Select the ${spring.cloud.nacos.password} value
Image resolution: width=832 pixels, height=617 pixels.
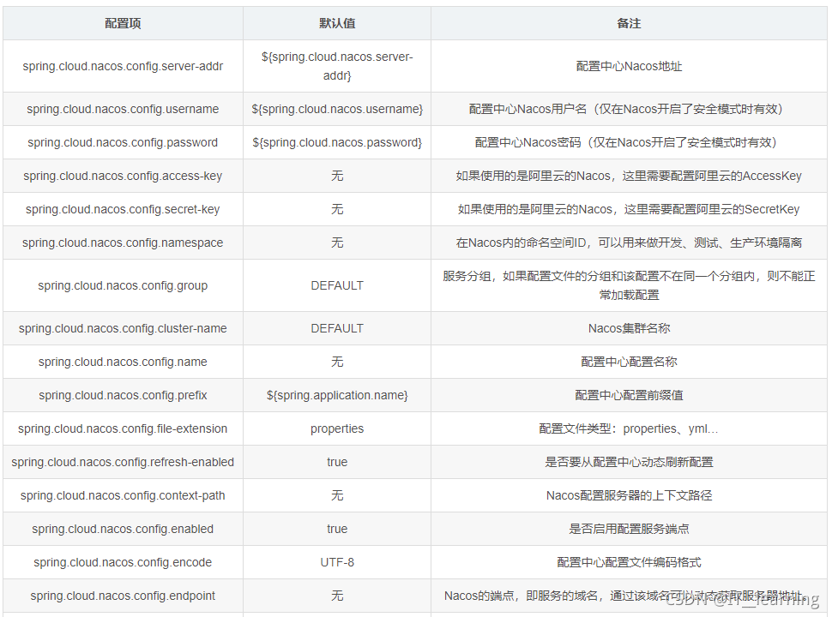pyautogui.click(x=337, y=142)
